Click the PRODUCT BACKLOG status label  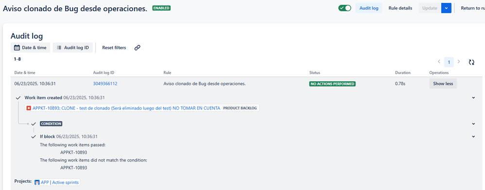pos(240,108)
